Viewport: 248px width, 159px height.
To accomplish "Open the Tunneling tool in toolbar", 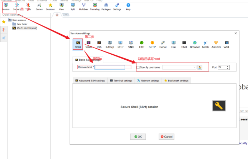I will (95, 6).
